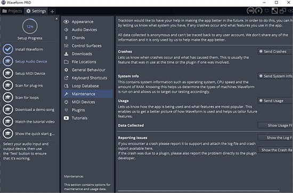Viewport: 293px width, 193px height.
Task: Go to the Loop Database settings page
Action: point(87,86)
